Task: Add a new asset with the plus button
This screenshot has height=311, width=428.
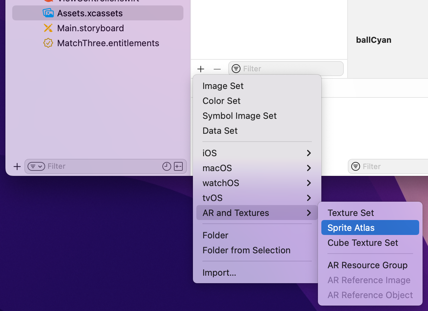Action: [201, 69]
